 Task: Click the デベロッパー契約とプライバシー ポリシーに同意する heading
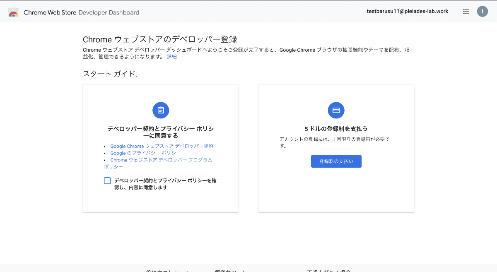161,132
